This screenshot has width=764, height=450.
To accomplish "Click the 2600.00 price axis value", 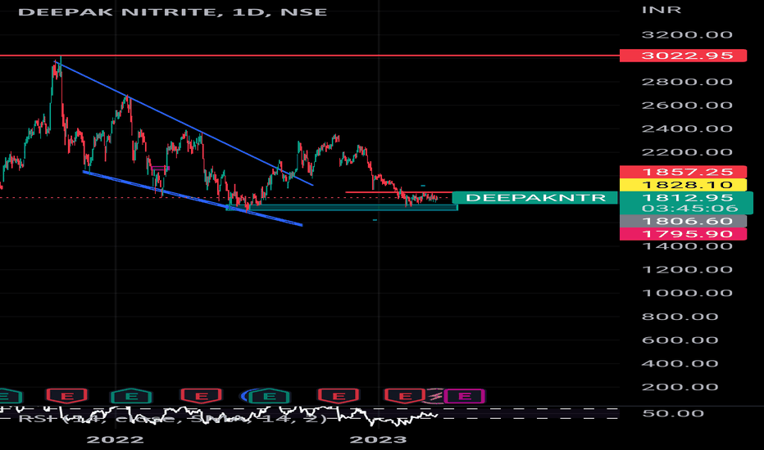I will point(687,105).
